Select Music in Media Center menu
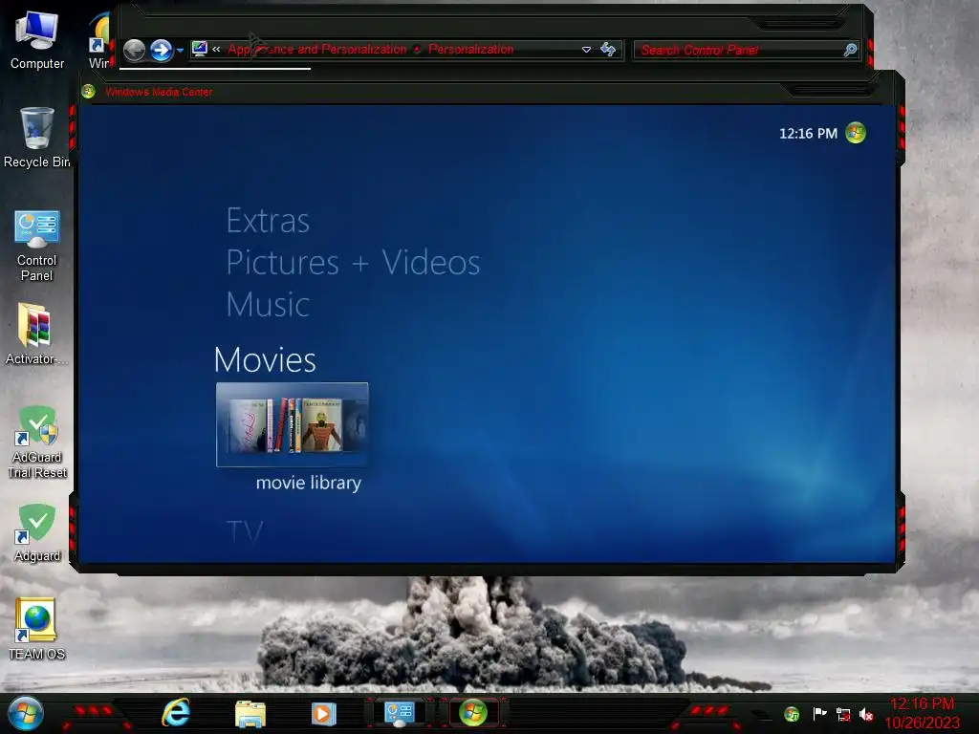Image resolution: width=979 pixels, height=734 pixels. (x=268, y=305)
